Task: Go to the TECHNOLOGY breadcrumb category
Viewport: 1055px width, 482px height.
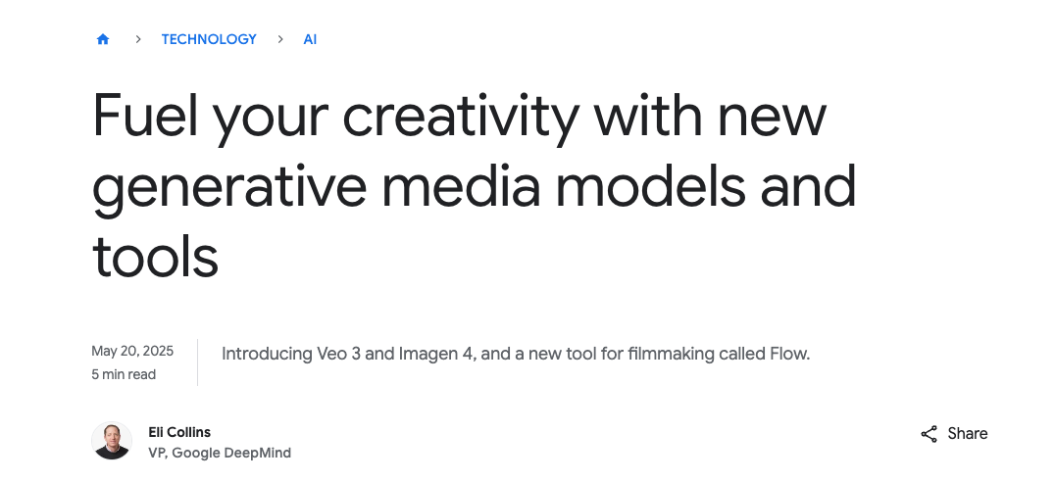Action: point(209,39)
